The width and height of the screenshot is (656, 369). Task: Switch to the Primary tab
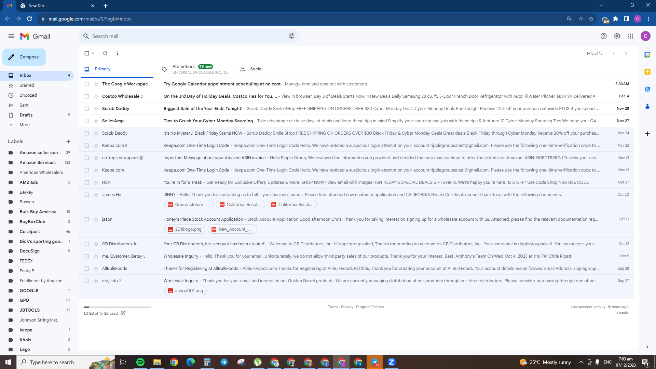(118, 69)
